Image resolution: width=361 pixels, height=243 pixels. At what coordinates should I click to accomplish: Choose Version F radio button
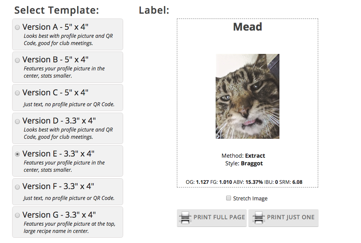[17, 187]
